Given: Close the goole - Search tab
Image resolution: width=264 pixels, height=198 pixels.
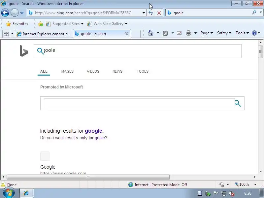Looking at the screenshot, I should [x=127, y=34].
